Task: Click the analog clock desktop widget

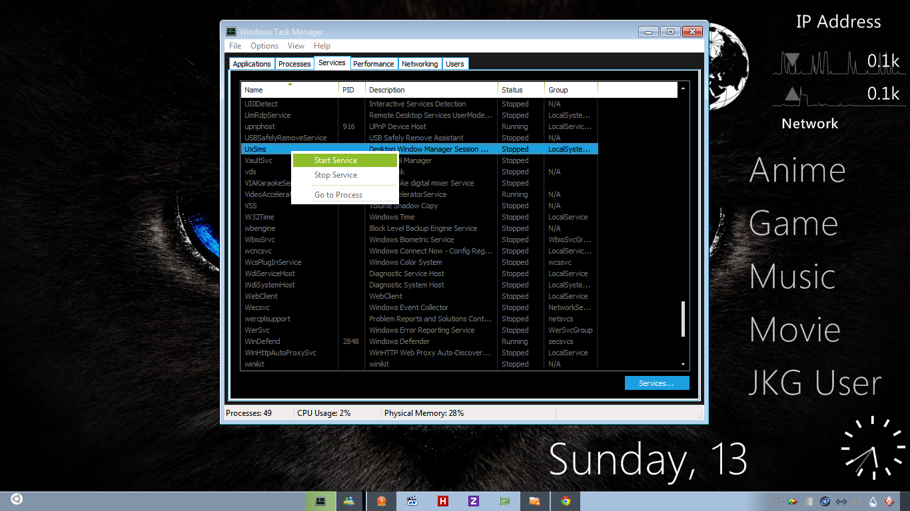Action: coord(873,448)
